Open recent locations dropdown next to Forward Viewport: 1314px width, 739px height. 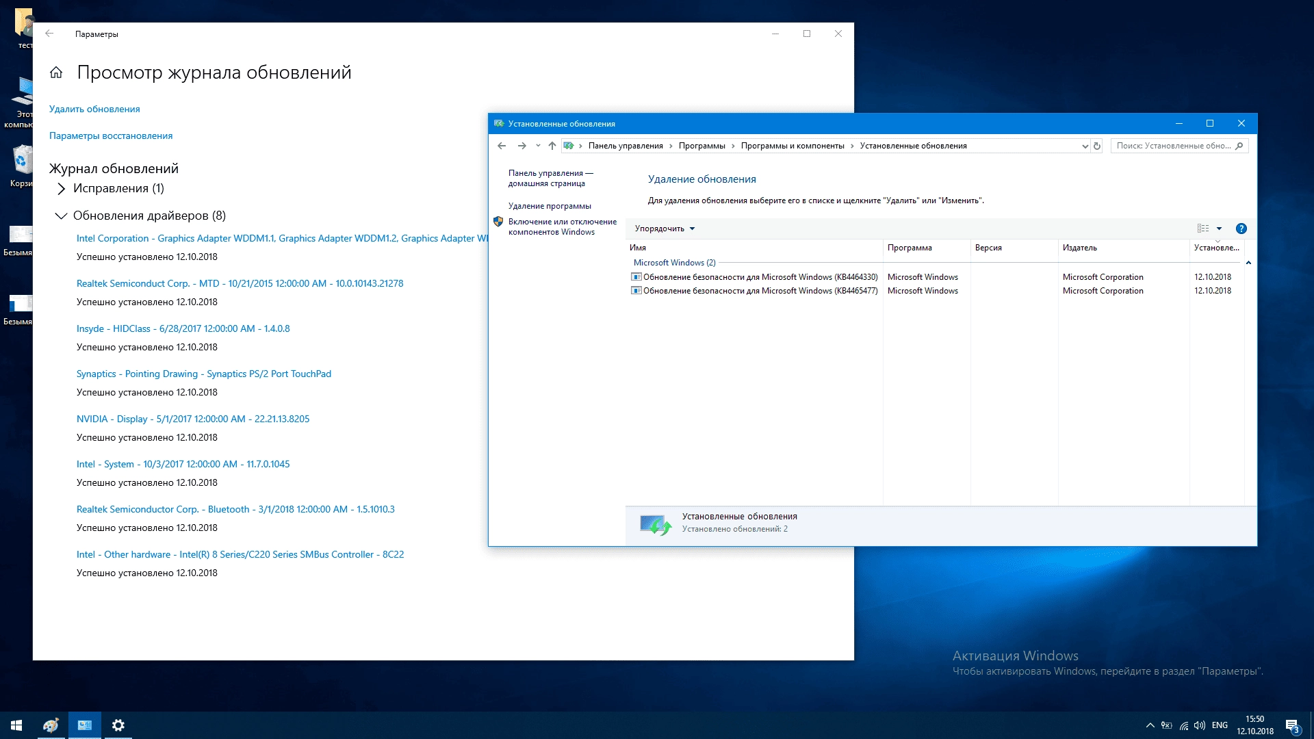coord(538,146)
